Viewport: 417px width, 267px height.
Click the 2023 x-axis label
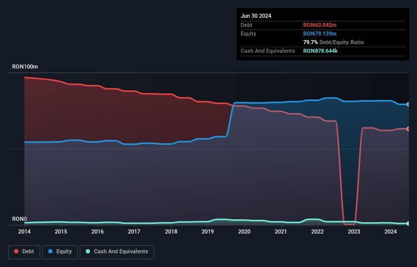tap(354, 231)
